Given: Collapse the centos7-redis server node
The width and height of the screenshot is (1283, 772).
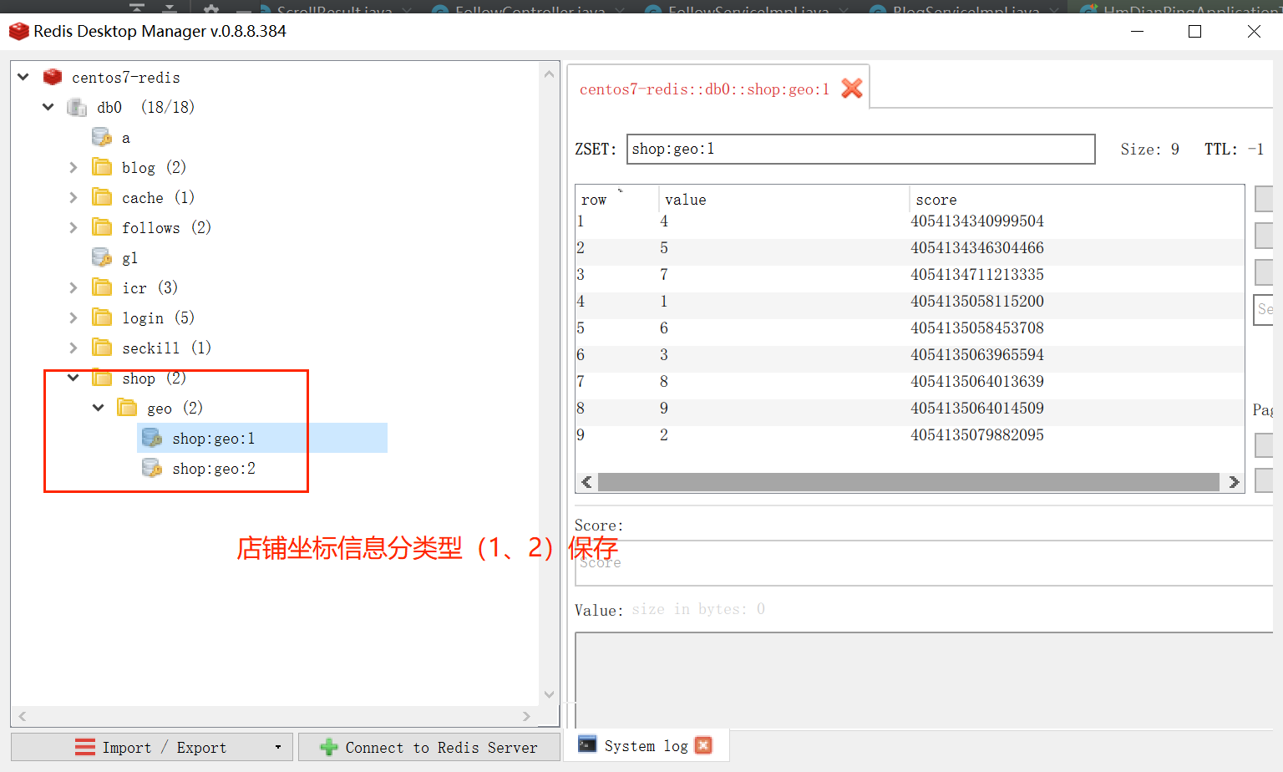Looking at the screenshot, I should click(x=23, y=77).
